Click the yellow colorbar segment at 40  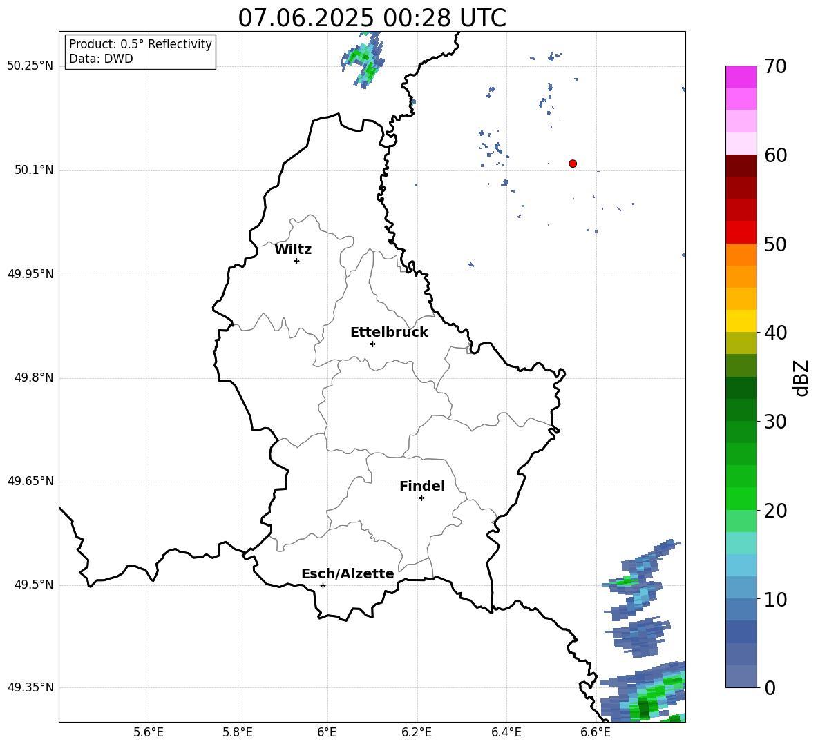pos(741,321)
